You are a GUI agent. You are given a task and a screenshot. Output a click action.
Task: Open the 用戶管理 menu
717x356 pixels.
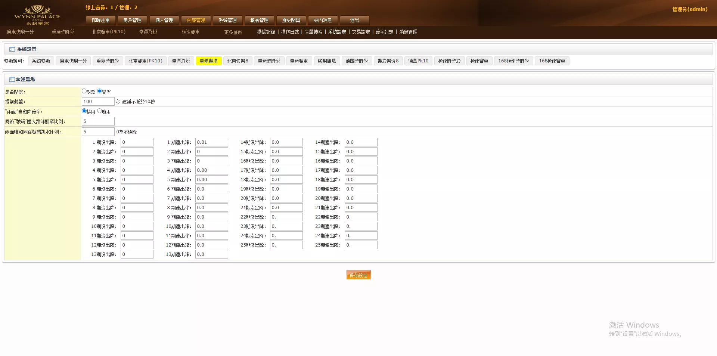(x=133, y=21)
